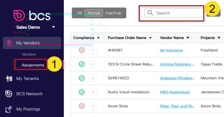This screenshot has width=224, height=117.
Task: Select the All filter toggle
Action: coord(79,13)
